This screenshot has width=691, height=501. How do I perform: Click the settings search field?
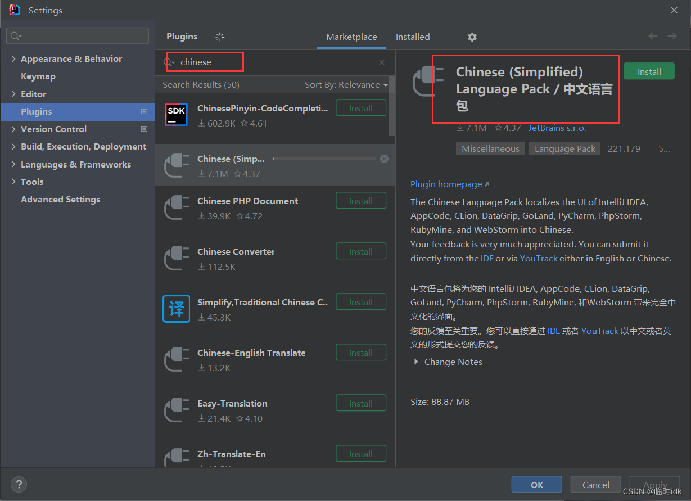78,35
